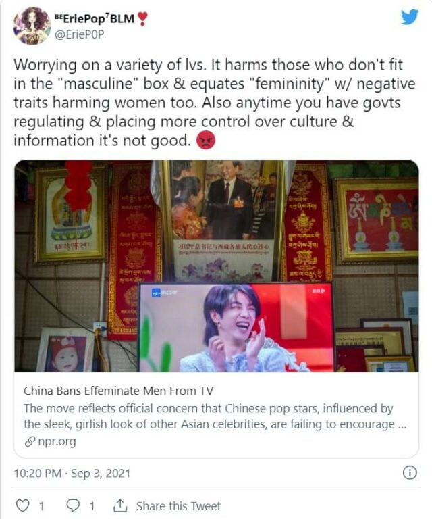Click the Twitter bird logo icon
Image resolution: width=432 pixels, height=519 pixels.
[410, 17]
